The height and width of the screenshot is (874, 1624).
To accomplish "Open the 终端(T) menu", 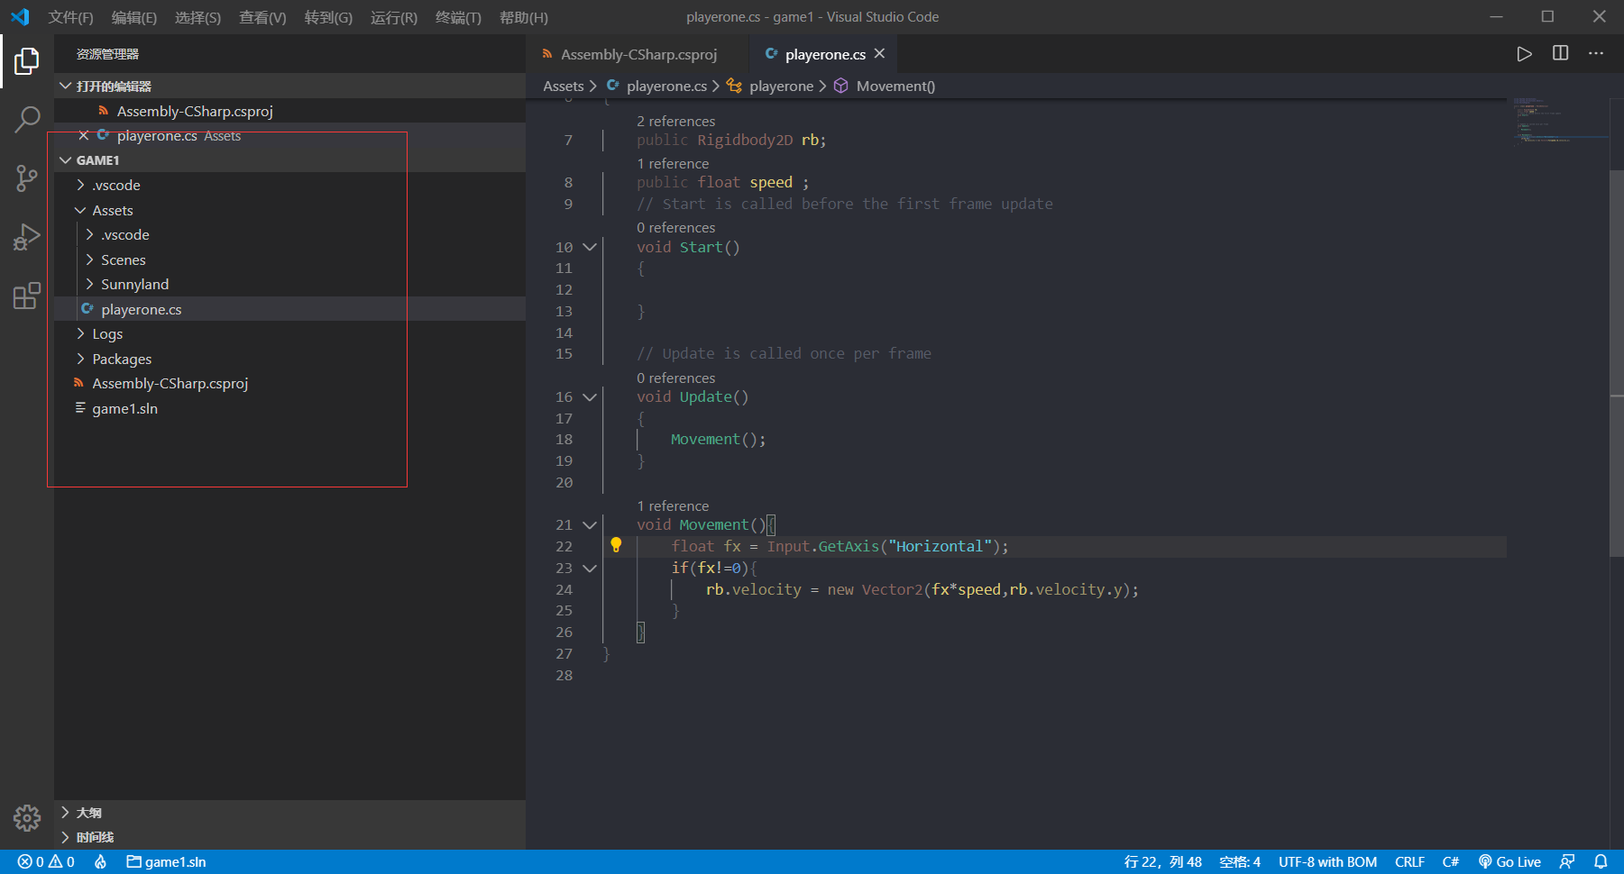I will click(457, 17).
